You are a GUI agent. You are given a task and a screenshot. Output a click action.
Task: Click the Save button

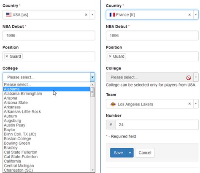pyautogui.click(x=118, y=153)
